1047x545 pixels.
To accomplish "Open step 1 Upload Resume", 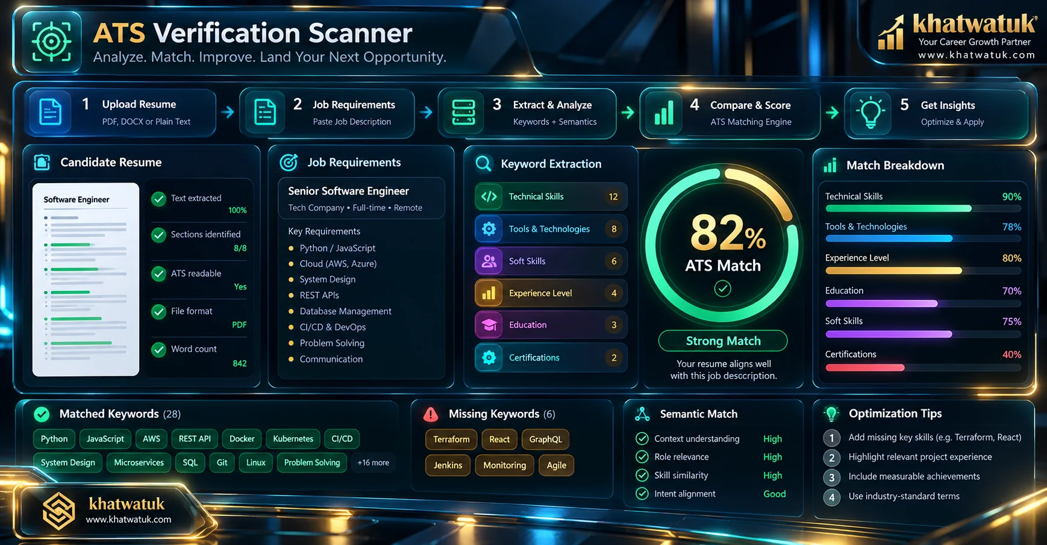I will [x=120, y=113].
